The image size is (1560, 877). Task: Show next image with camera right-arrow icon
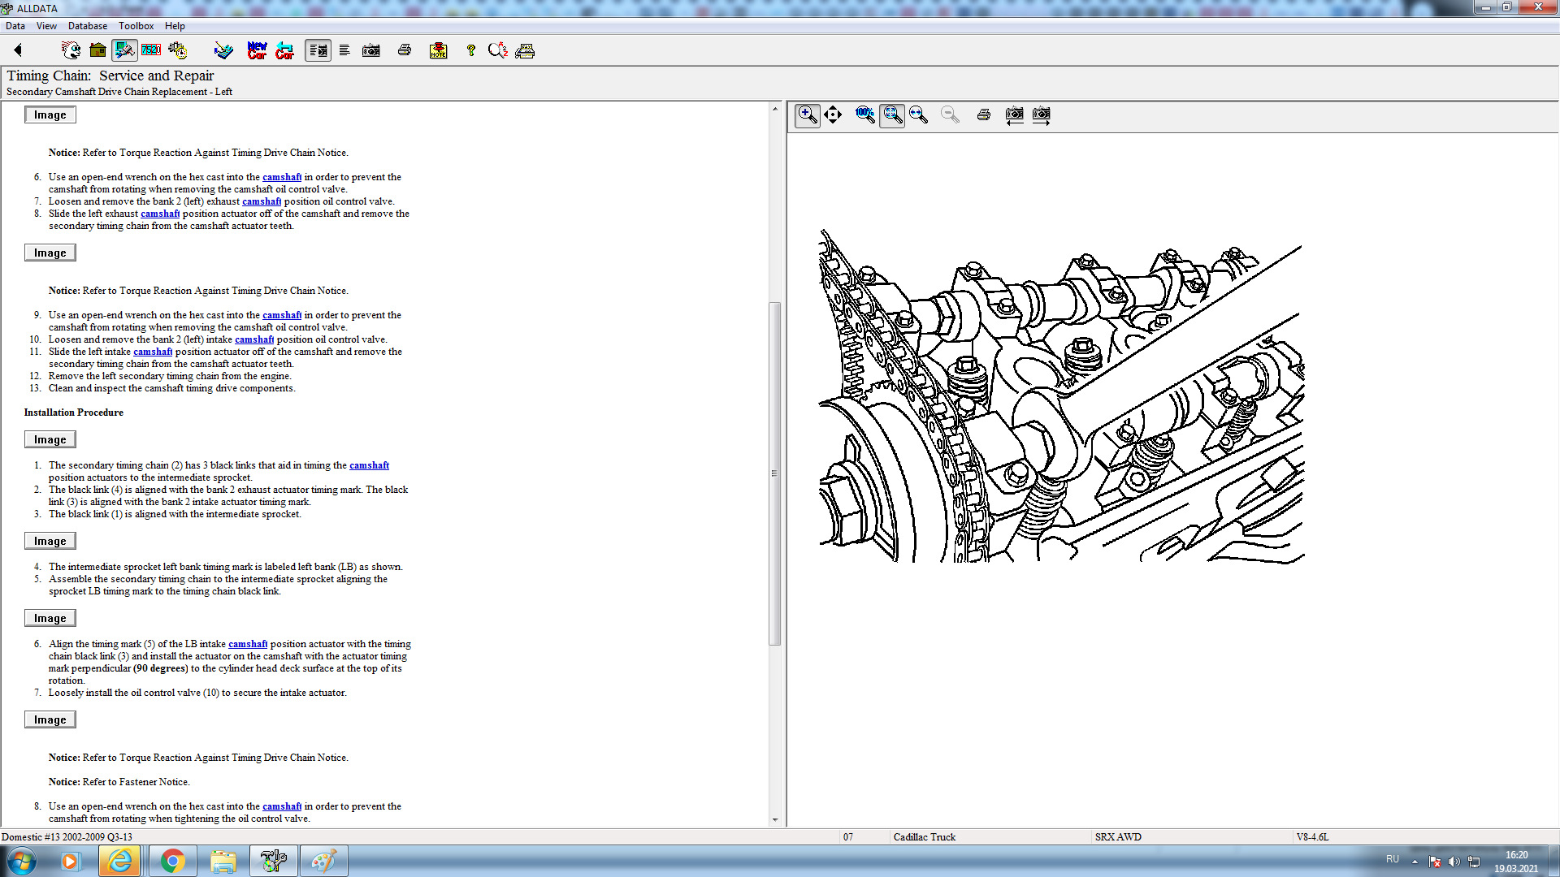tap(1042, 114)
